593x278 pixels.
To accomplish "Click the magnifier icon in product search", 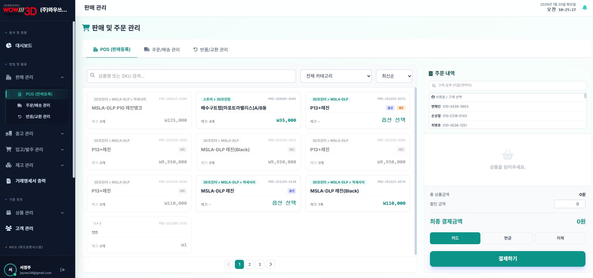I will pyautogui.click(x=93, y=75).
